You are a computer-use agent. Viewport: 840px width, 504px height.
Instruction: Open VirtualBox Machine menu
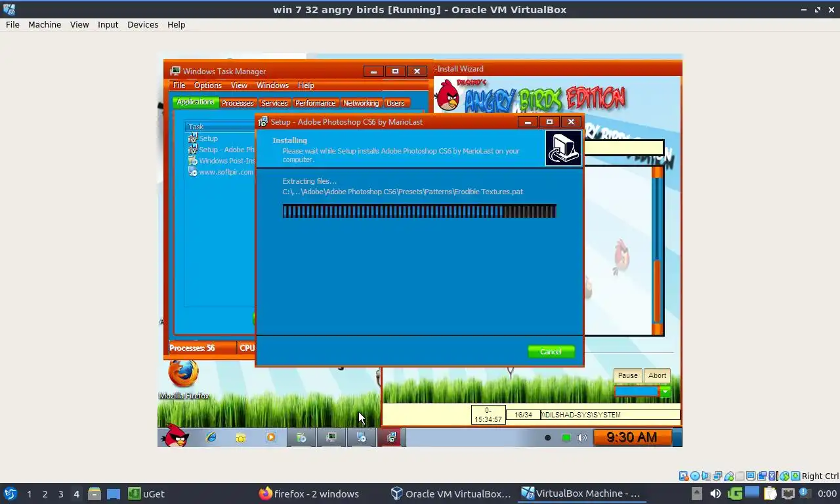45,24
